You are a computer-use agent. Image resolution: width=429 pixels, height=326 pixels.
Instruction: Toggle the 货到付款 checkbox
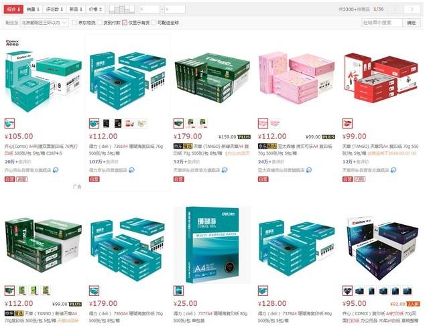point(100,23)
